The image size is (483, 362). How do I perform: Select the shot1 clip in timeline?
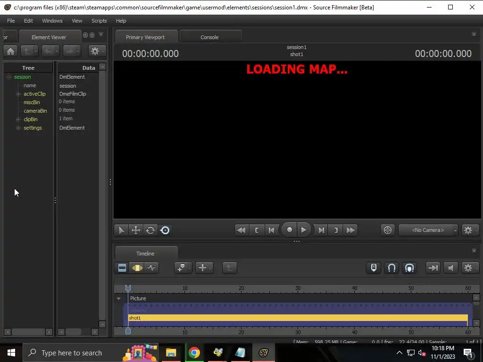pyautogui.click(x=298, y=318)
